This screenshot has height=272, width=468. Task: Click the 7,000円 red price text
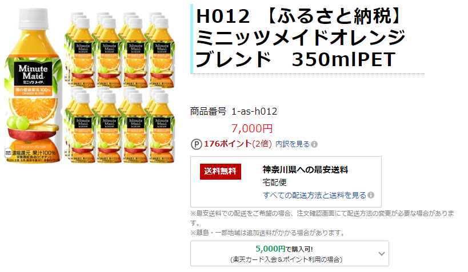click(x=252, y=128)
